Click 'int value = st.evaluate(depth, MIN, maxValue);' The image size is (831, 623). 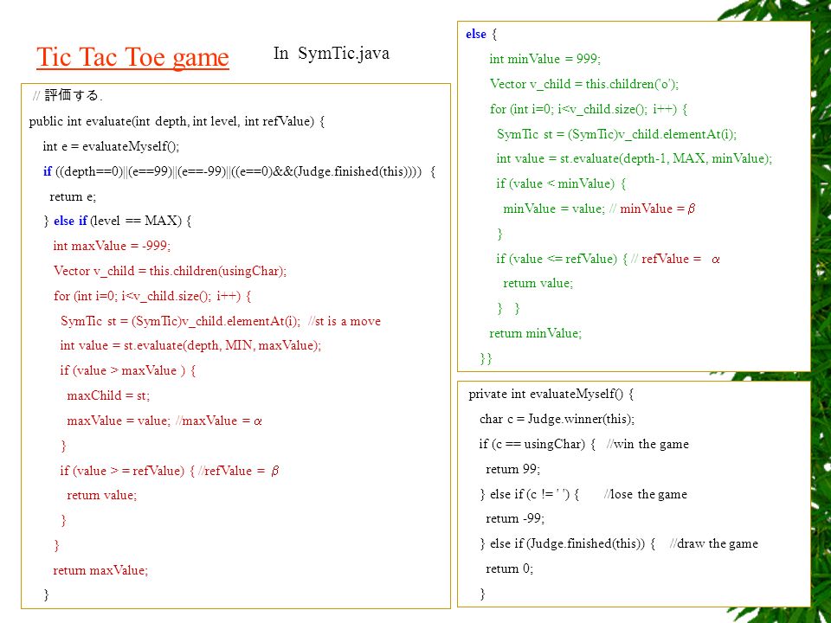point(190,345)
